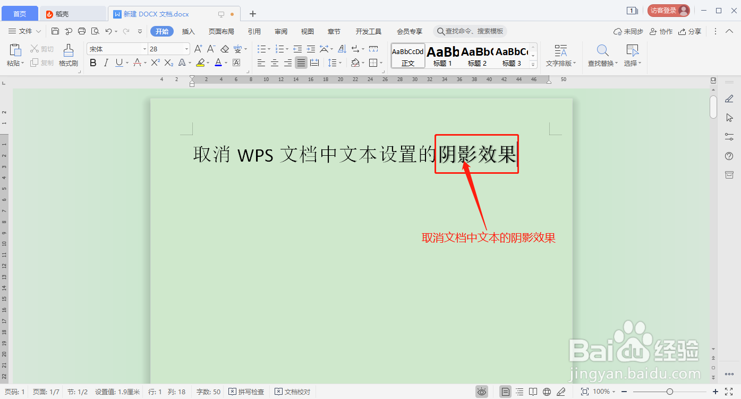
Task: Click the Save icon in quick toolbar
Action: pyautogui.click(x=55, y=31)
